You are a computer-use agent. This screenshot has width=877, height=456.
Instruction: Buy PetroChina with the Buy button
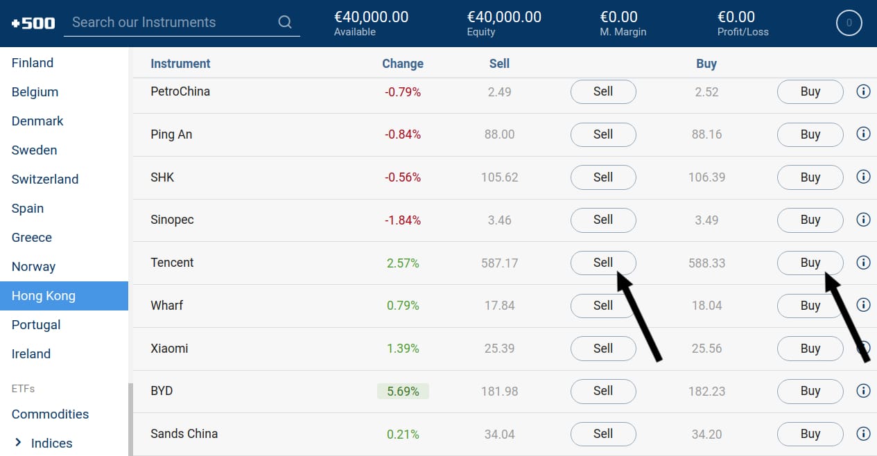click(810, 91)
